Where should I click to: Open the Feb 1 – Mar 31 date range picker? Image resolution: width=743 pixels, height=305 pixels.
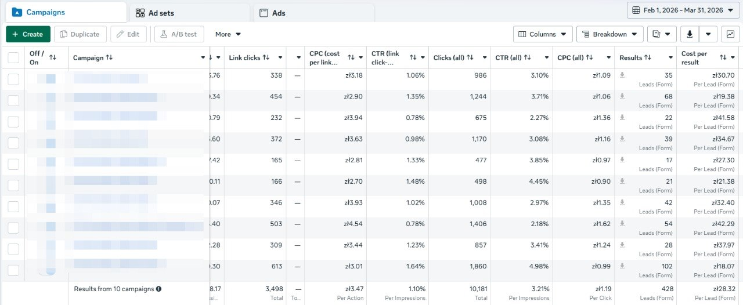(684, 10)
